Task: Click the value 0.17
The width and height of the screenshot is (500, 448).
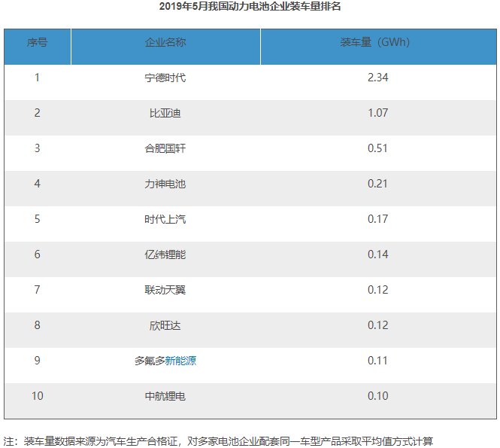Action: click(x=378, y=219)
